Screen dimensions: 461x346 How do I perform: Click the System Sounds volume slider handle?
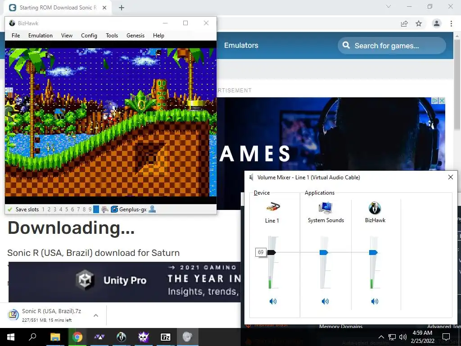324,252
